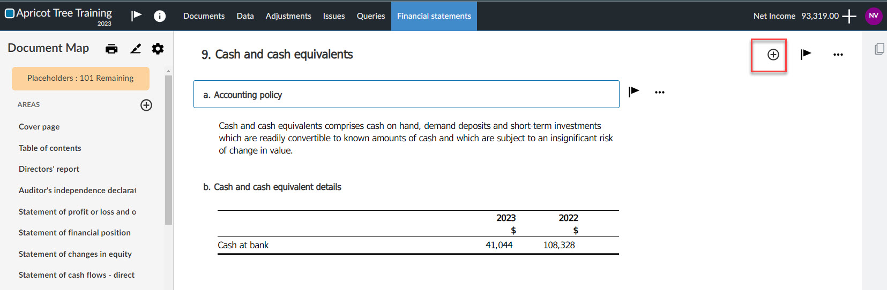Click the information icon in the top bar
The image size is (887, 290).
click(x=160, y=16)
